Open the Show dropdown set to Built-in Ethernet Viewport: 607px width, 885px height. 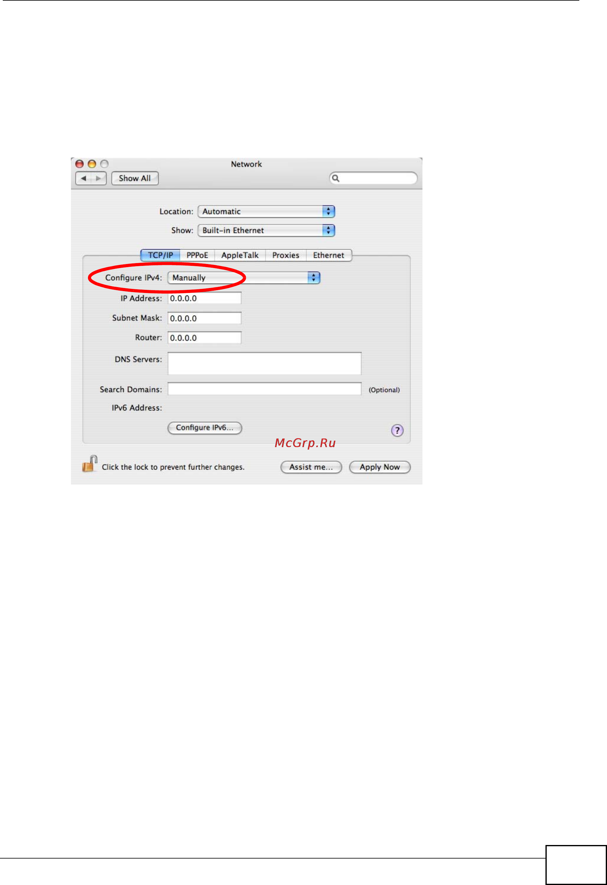266,230
